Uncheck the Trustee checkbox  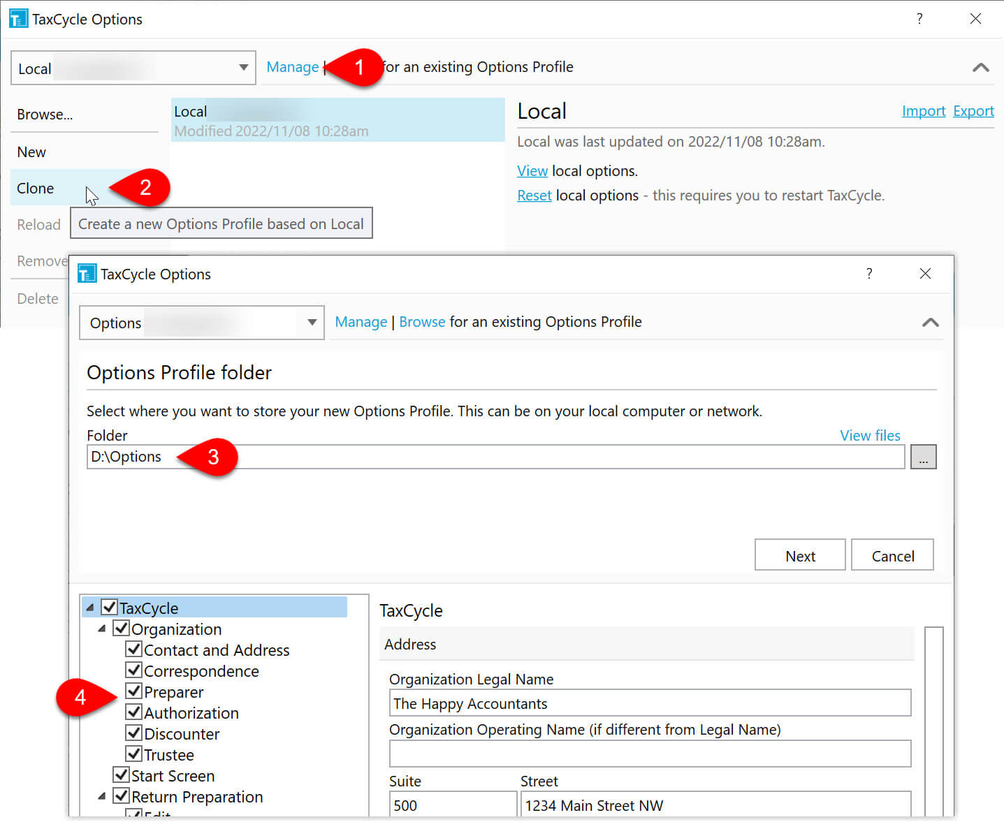coord(133,754)
